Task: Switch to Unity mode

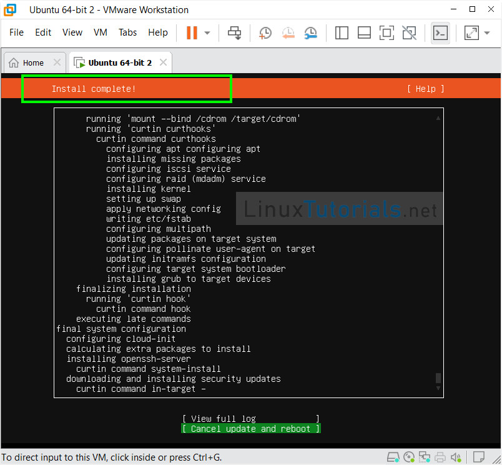Action: [x=409, y=32]
